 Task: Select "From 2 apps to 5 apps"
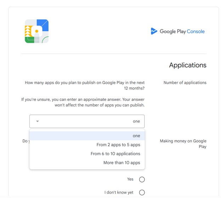pos(118,145)
